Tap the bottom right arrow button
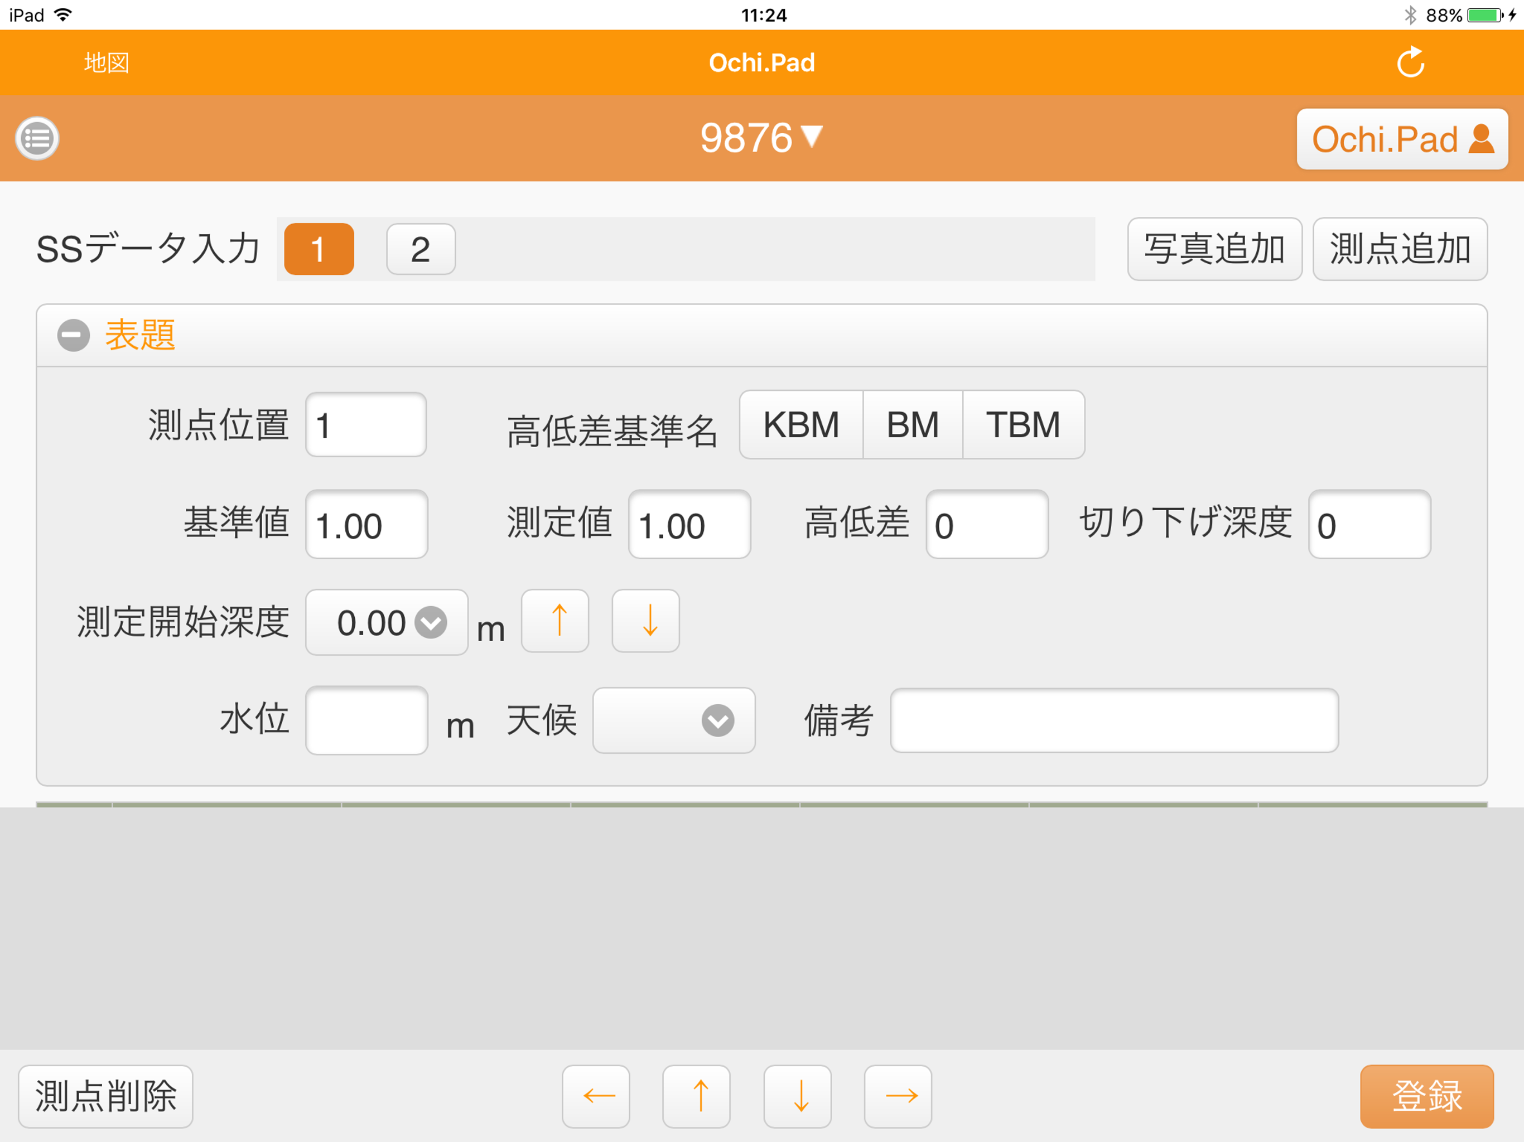The height and width of the screenshot is (1142, 1524). point(899,1096)
